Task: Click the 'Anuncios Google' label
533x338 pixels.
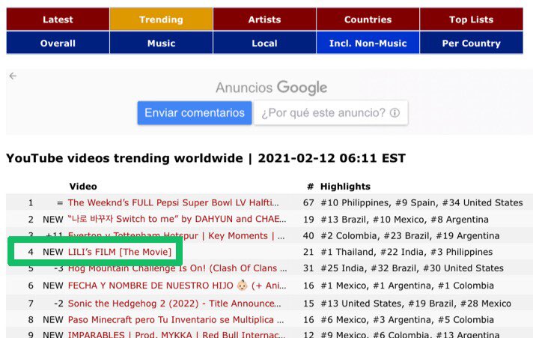Action: coord(271,88)
